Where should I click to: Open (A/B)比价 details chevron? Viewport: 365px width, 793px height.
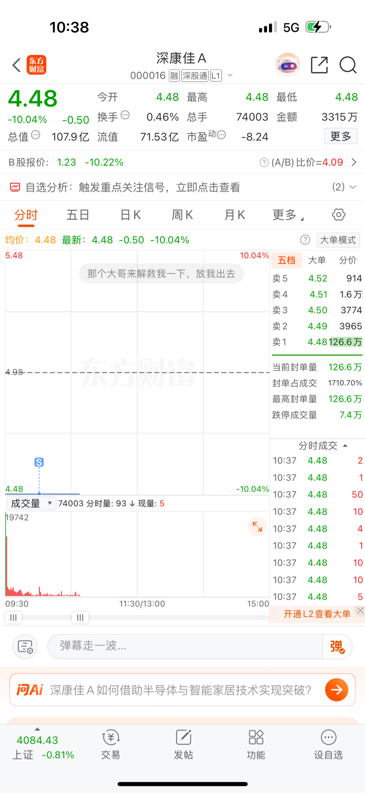(x=354, y=162)
